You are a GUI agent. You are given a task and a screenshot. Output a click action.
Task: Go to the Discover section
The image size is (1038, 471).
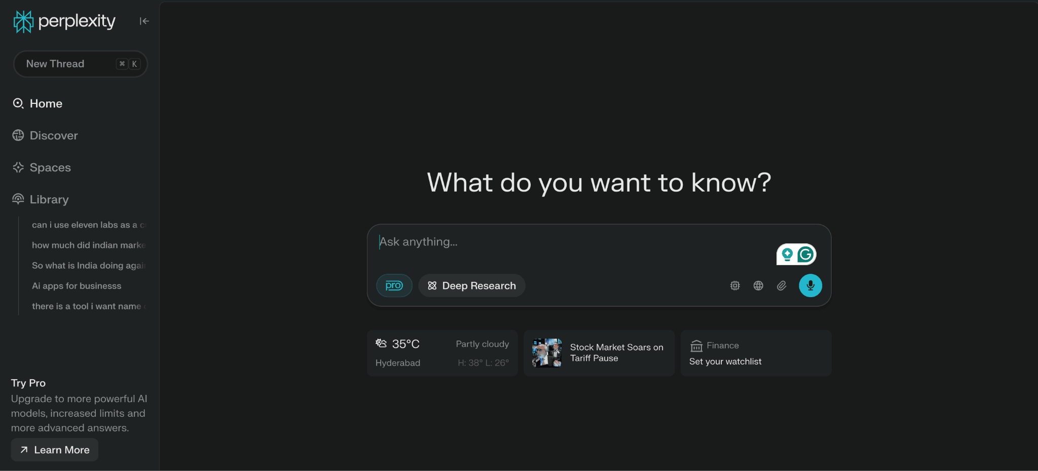pyautogui.click(x=53, y=135)
